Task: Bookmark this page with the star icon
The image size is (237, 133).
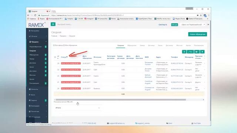Action: (x=201, y=15)
